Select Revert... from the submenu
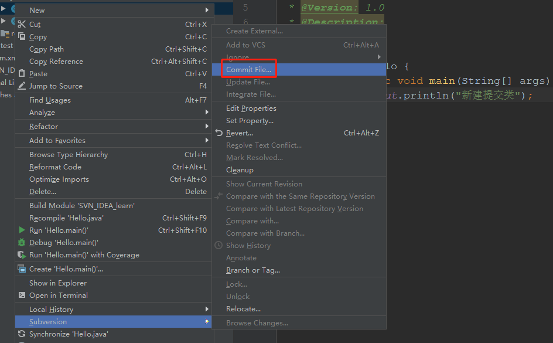 (299, 133)
